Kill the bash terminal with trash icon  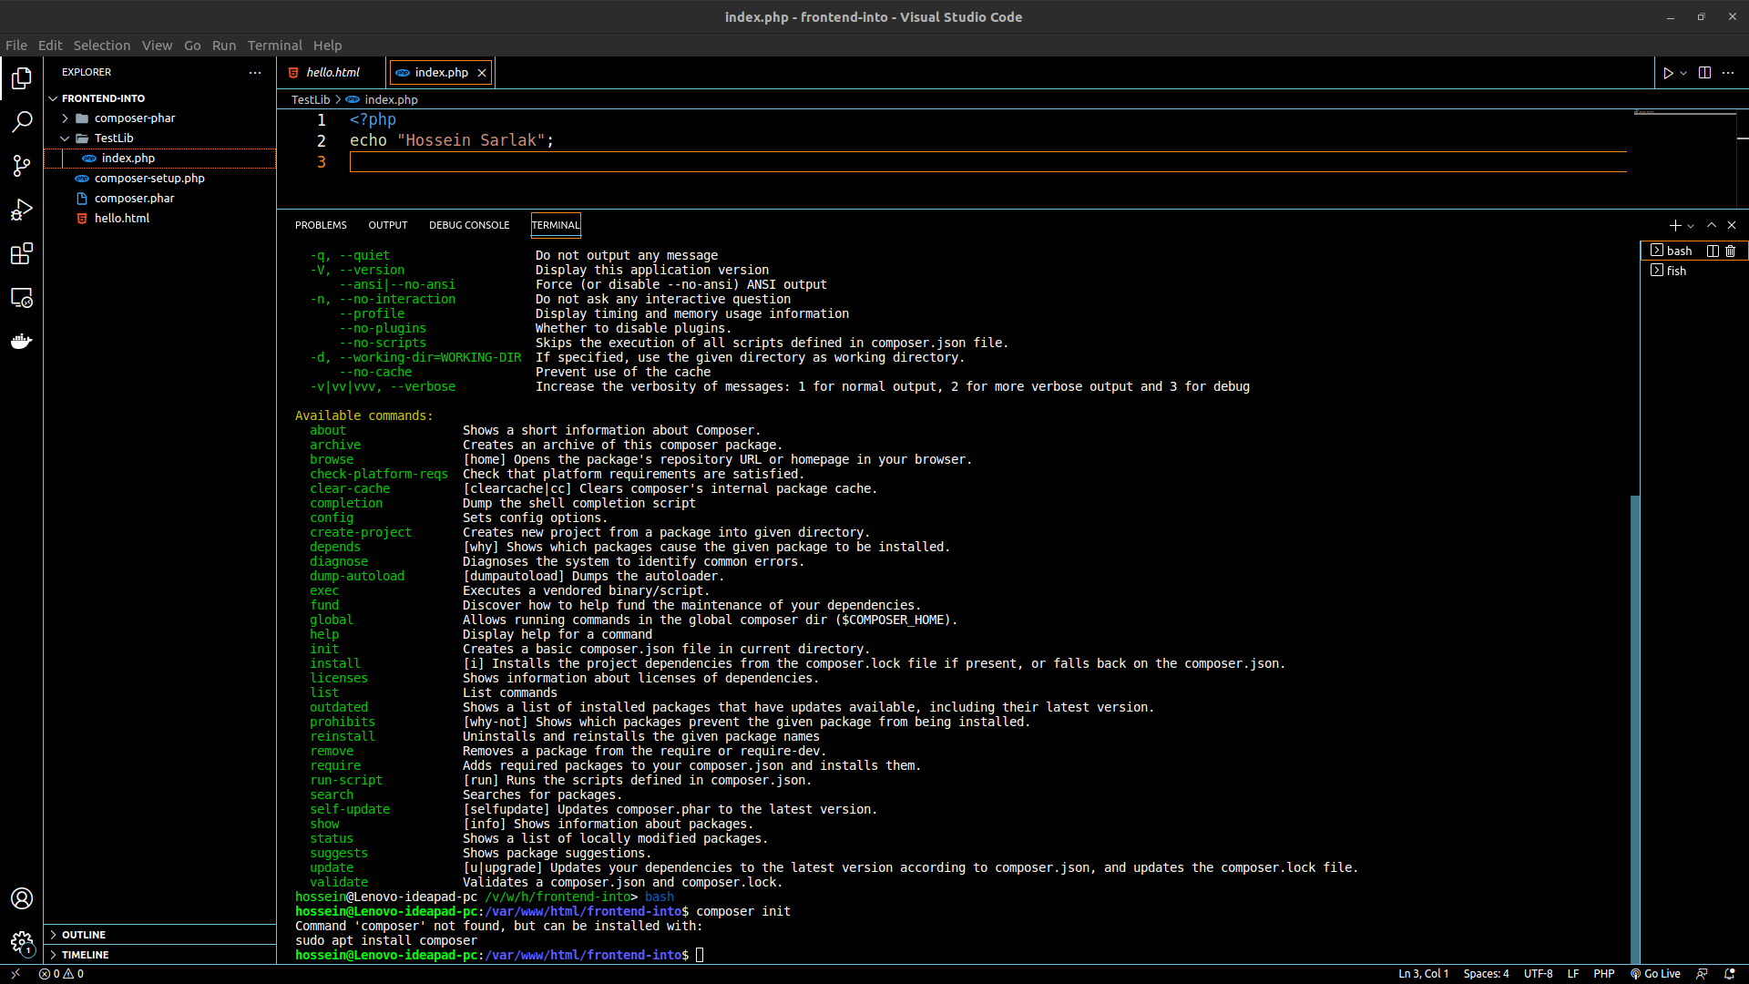pyautogui.click(x=1731, y=251)
